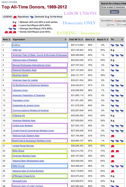Open National Beer Wholesalers Assn link
This screenshot has width=126, height=187.
[x=28, y=161]
